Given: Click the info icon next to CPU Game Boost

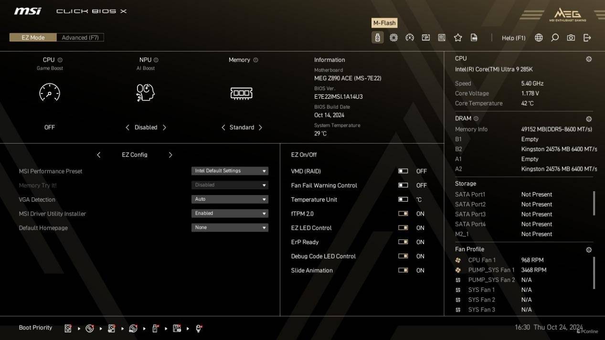Looking at the screenshot, I should tap(60, 60).
